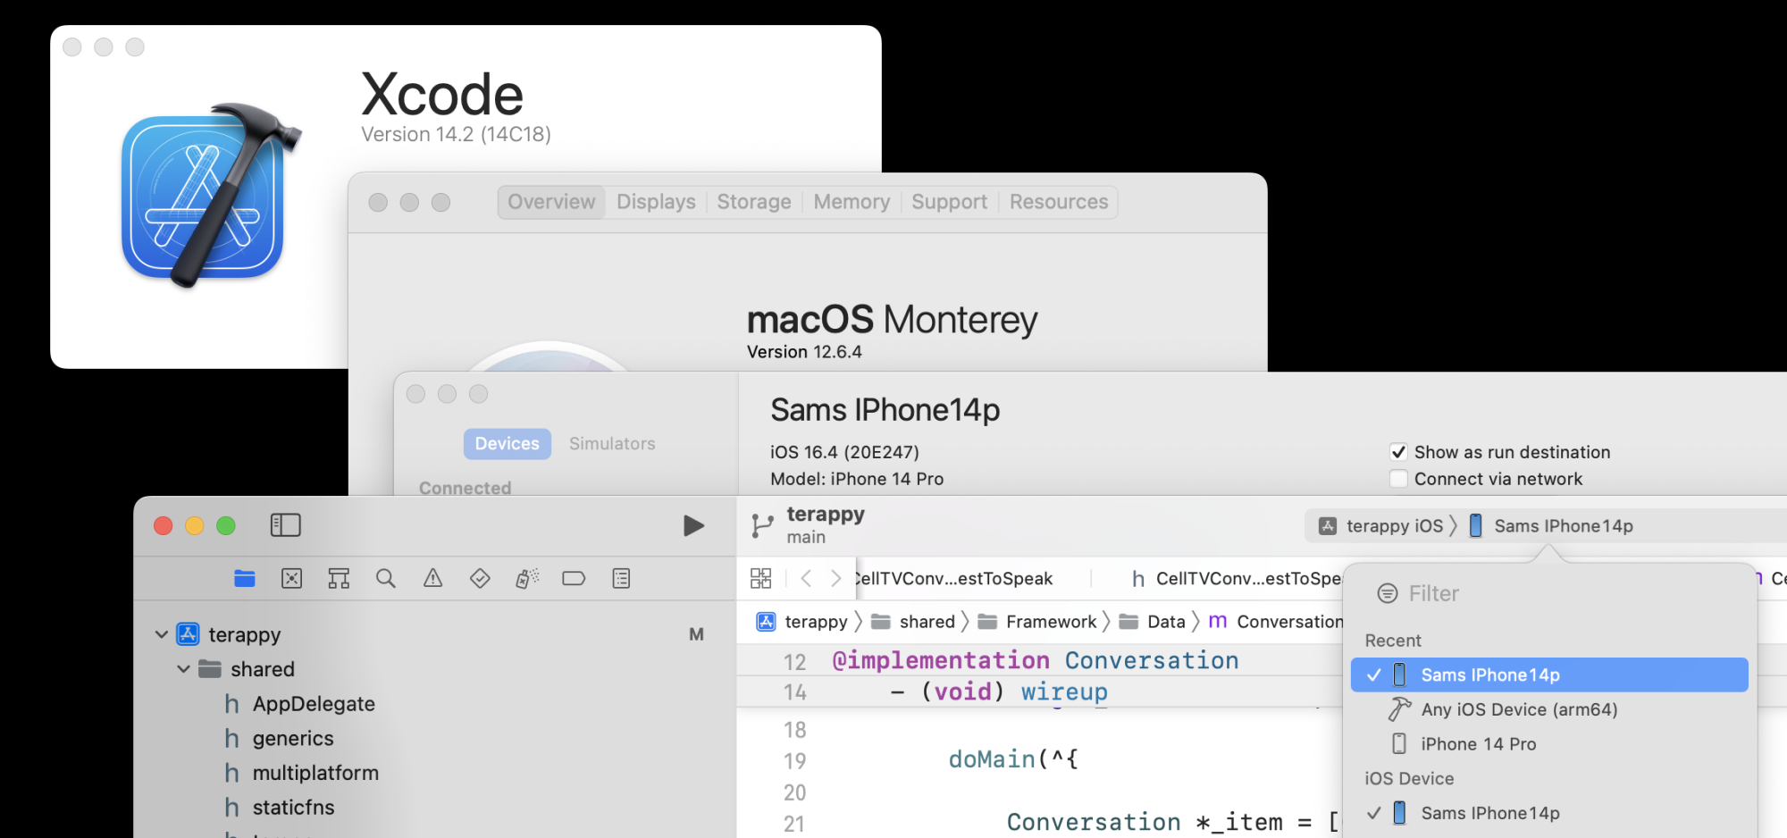Go back in editor history
Image resolution: width=1787 pixels, height=838 pixels.
[806, 578]
